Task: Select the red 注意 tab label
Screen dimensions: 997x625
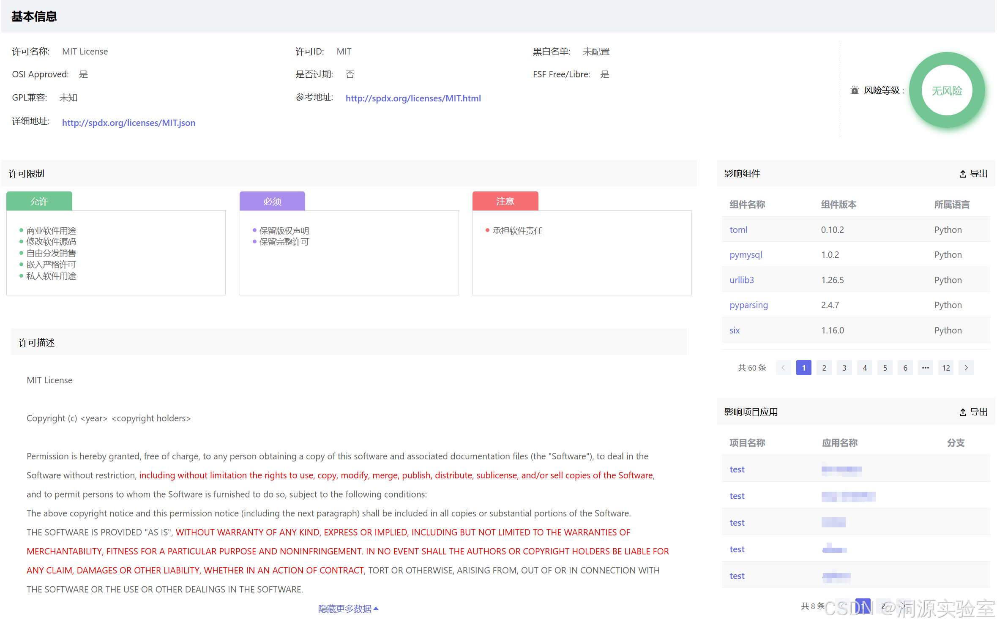Action: point(505,201)
